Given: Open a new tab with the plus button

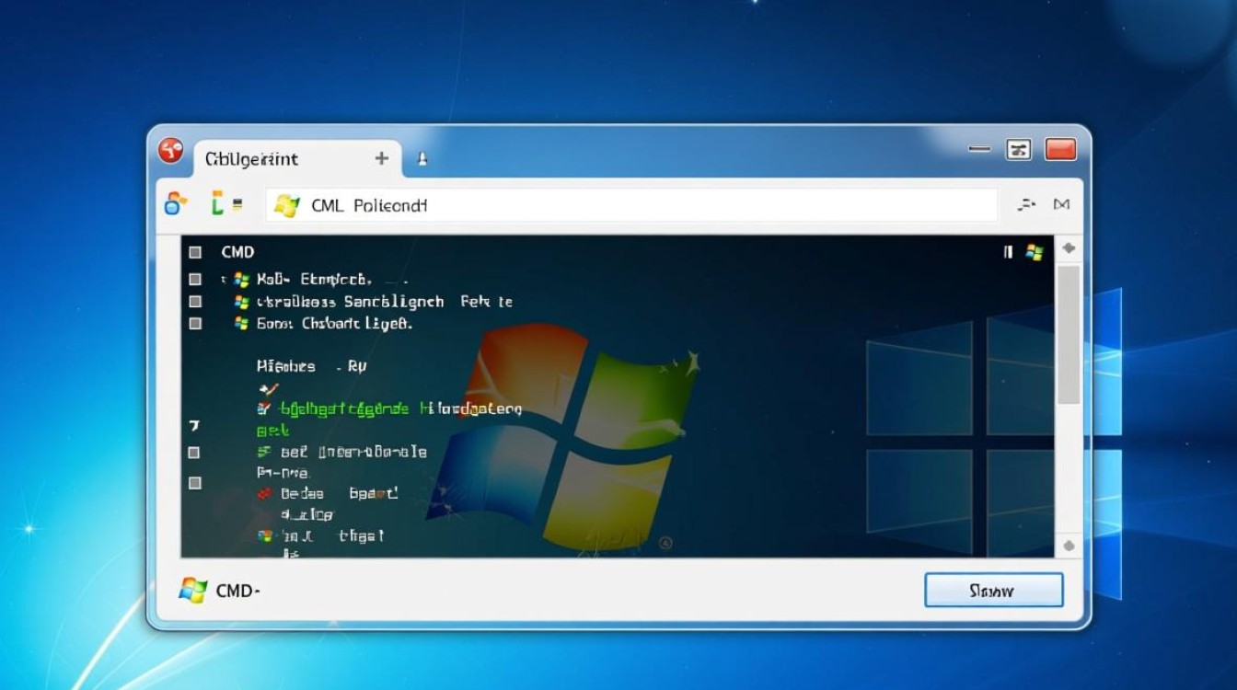Looking at the screenshot, I should tap(381, 158).
